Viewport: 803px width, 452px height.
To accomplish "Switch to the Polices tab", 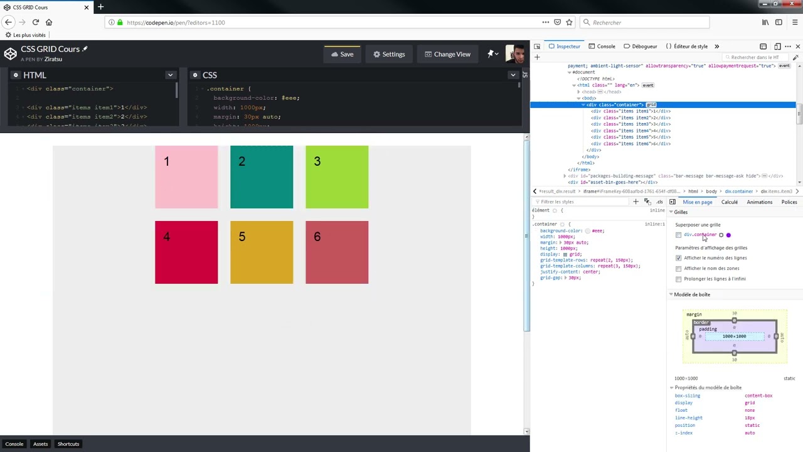I will tap(789, 202).
